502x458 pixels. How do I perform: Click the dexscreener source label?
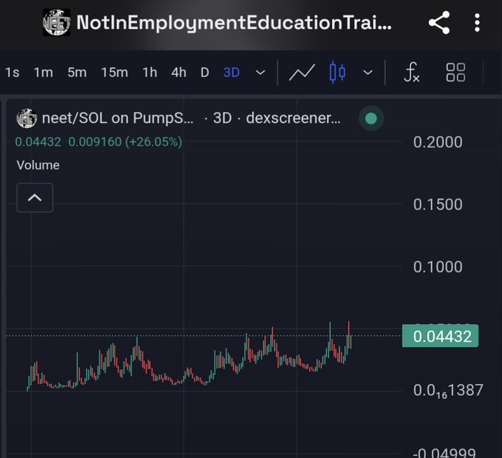coord(294,118)
